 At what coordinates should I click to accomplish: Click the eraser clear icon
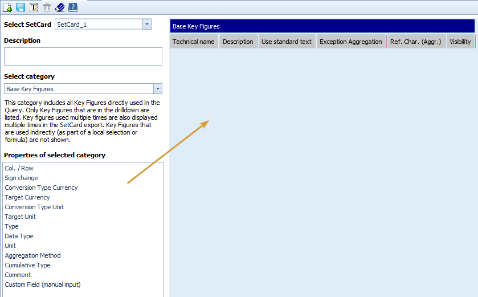point(60,7)
